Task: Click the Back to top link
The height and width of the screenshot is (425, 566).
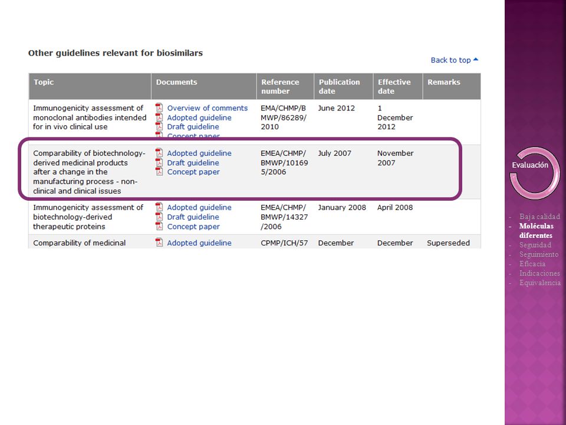Action: pos(451,60)
